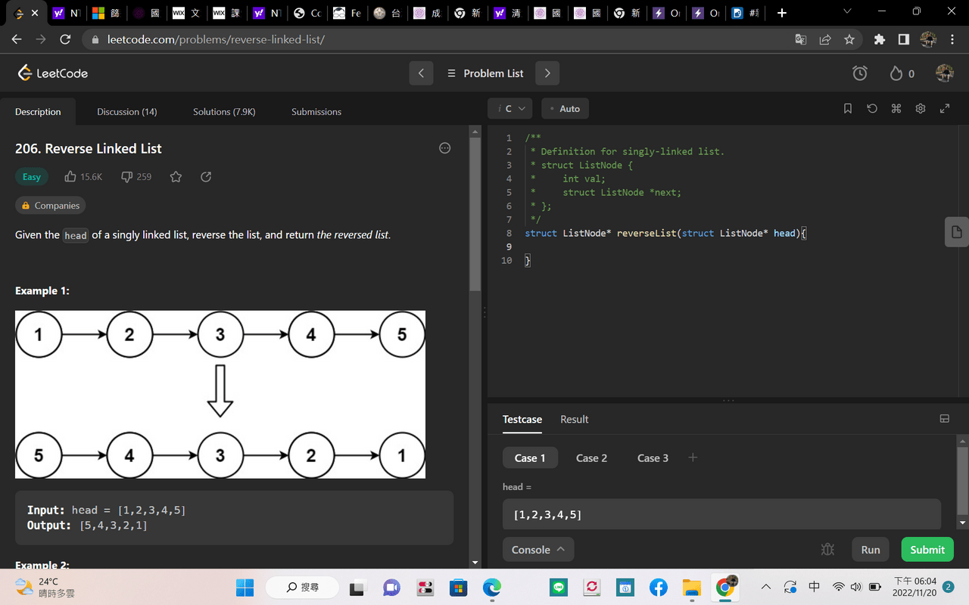
Task: Open the C language dropdown
Action: click(x=510, y=109)
